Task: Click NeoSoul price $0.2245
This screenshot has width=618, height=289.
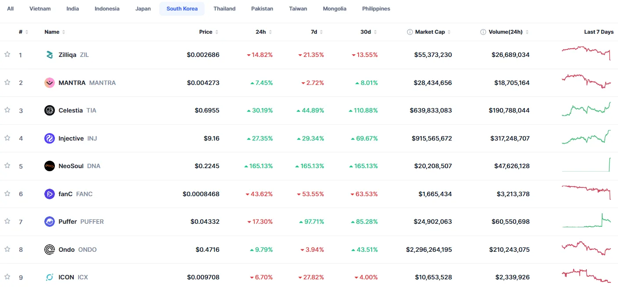Action: coord(207,166)
